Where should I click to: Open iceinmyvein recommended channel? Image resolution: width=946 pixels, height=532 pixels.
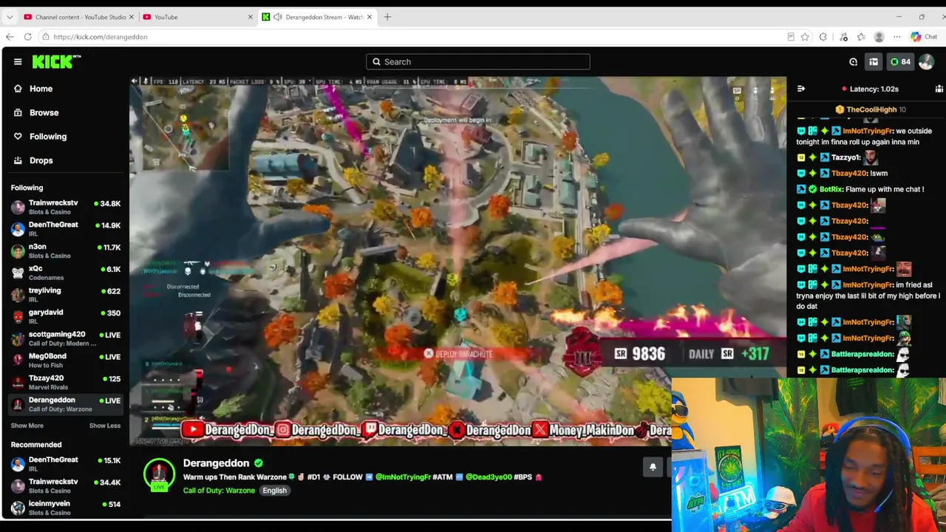[x=65, y=508]
